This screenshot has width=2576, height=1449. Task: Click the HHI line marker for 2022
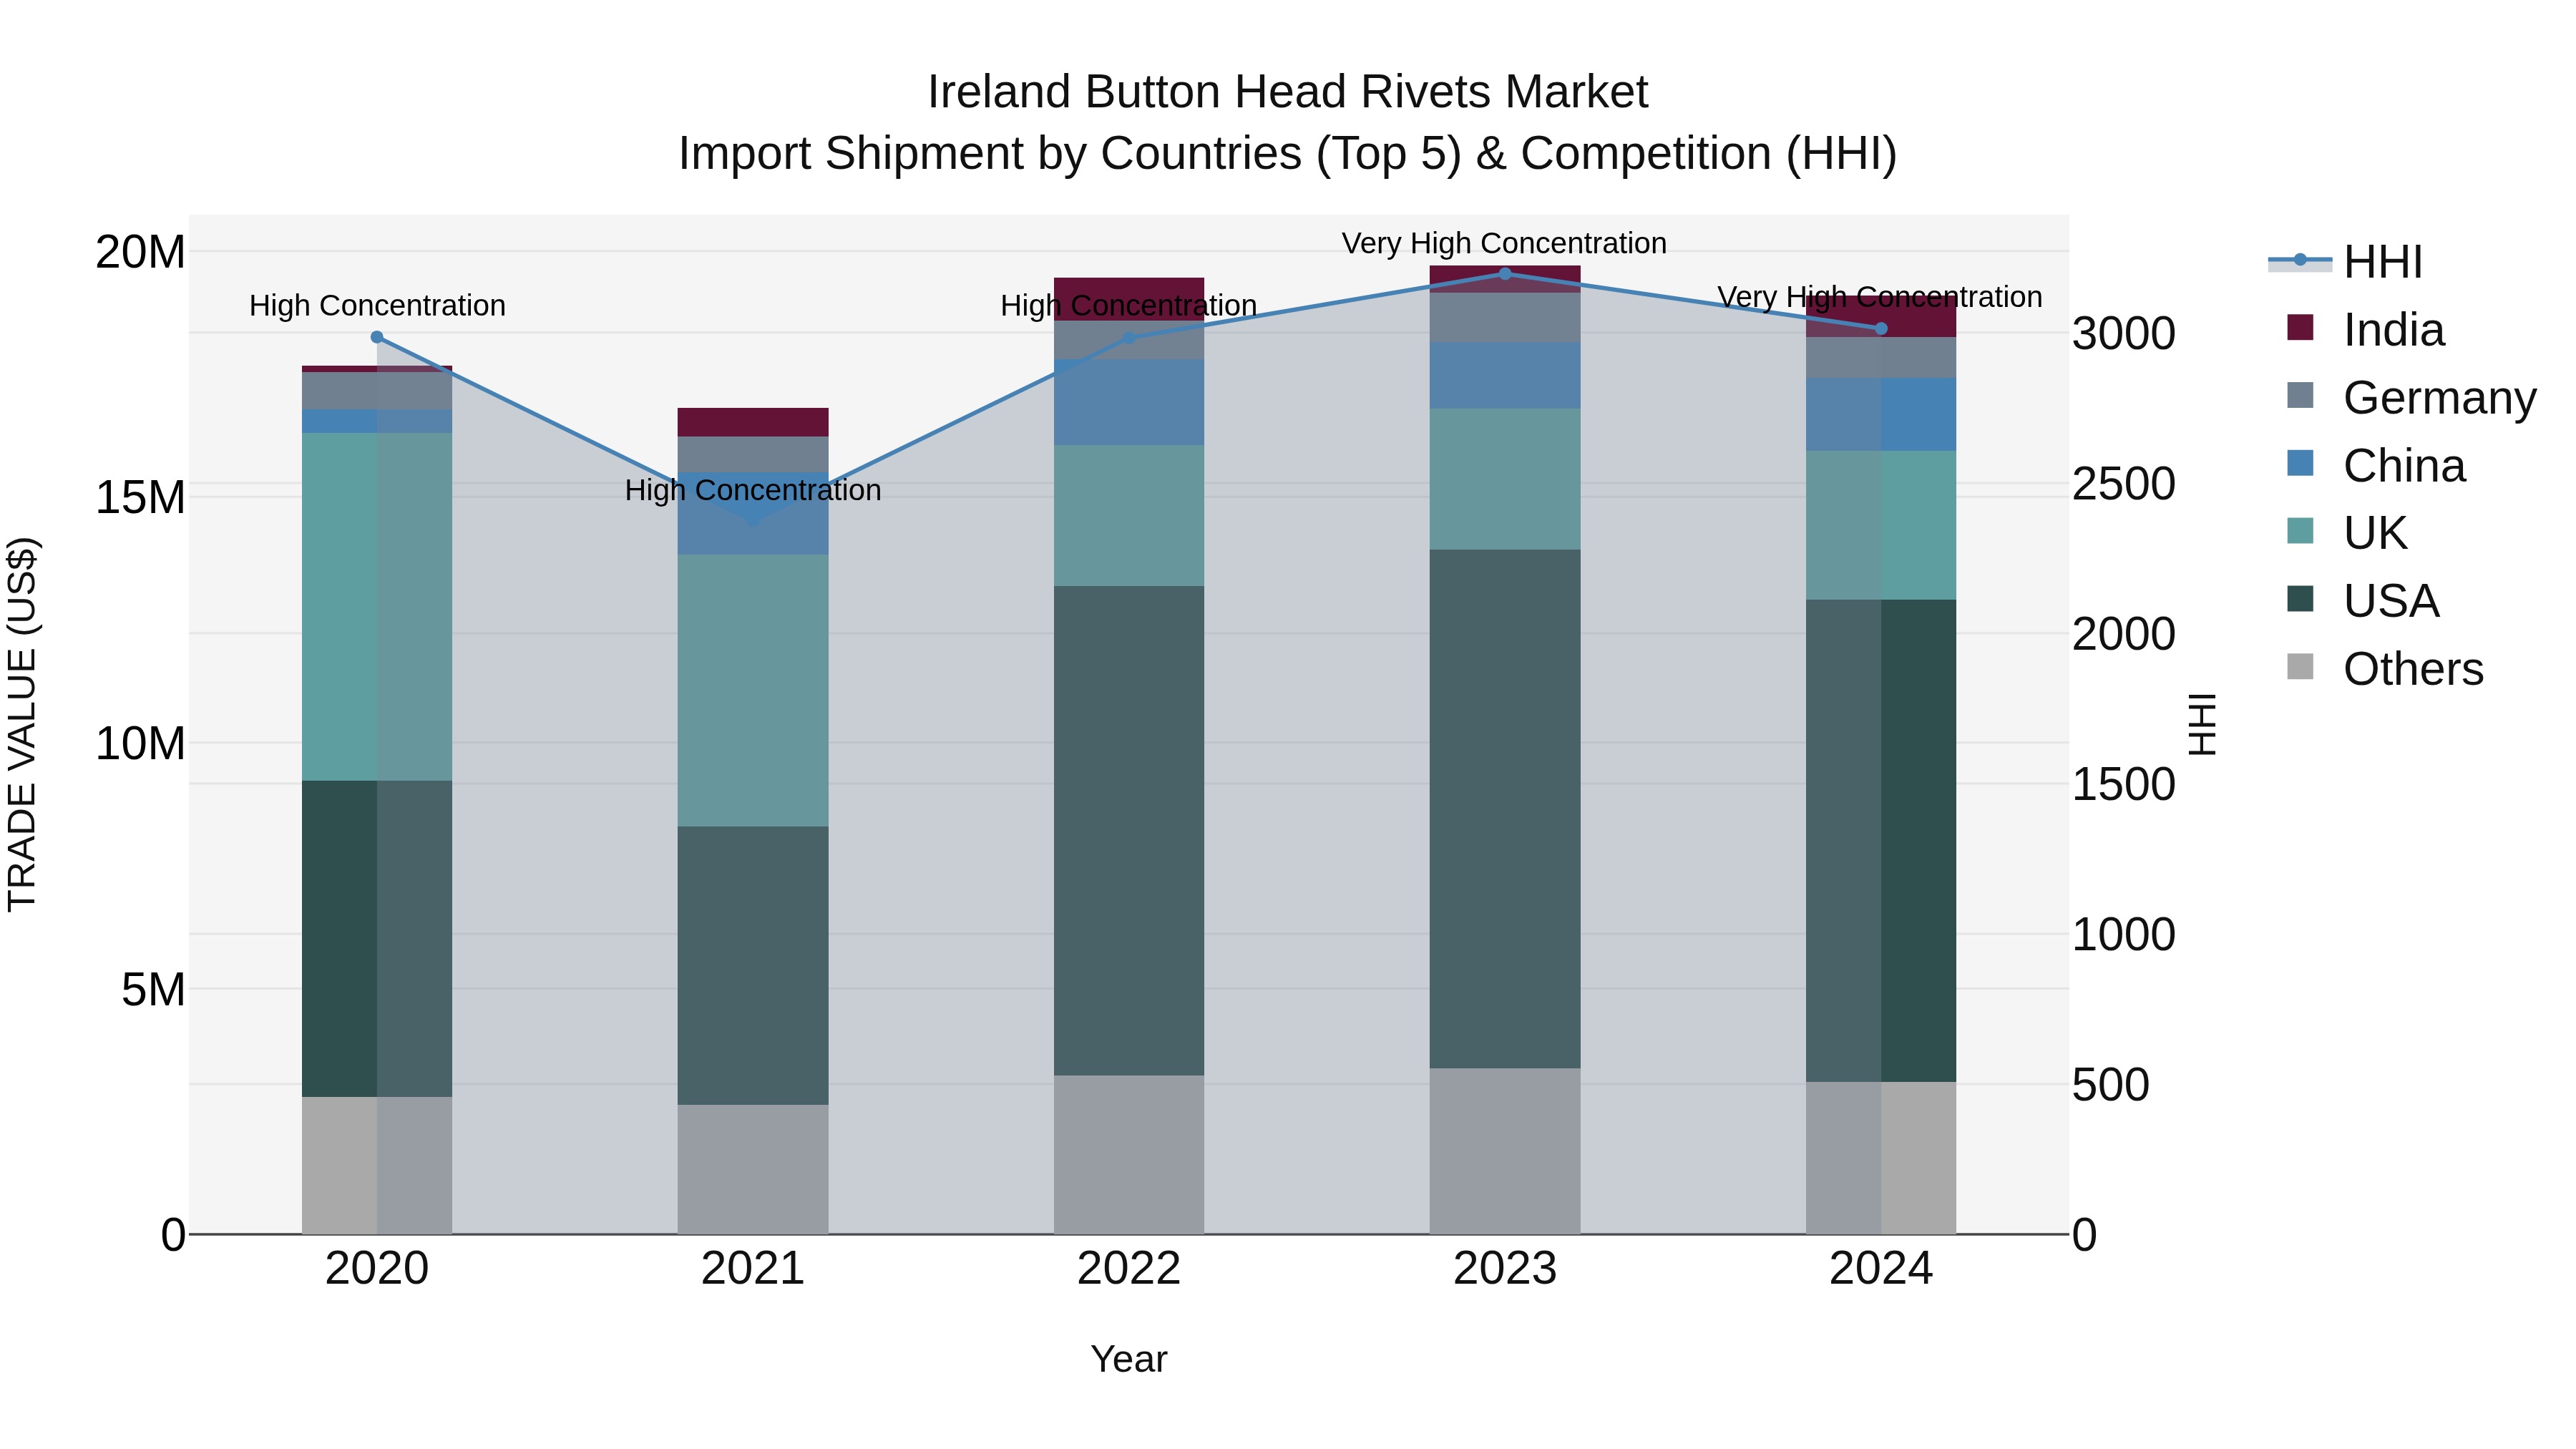(x=1129, y=338)
